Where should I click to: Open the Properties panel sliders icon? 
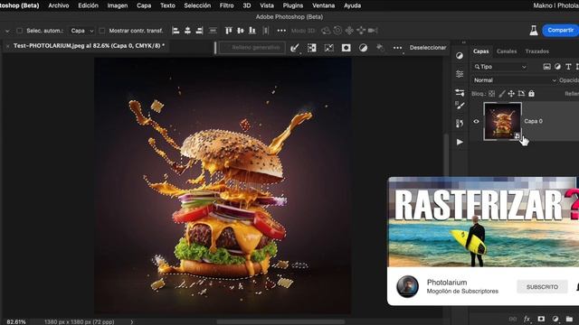point(460,74)
